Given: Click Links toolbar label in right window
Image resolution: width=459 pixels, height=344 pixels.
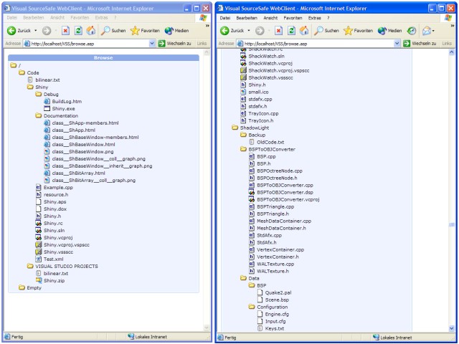Looking at the screenshot, I should (x=447, y=44).
